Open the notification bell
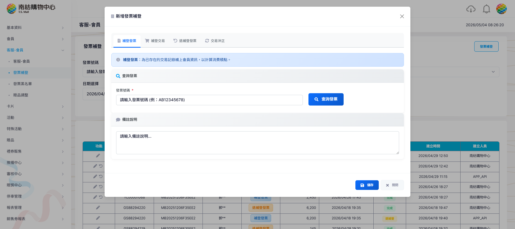Screen dimensions: 515x229 point(486,9)
